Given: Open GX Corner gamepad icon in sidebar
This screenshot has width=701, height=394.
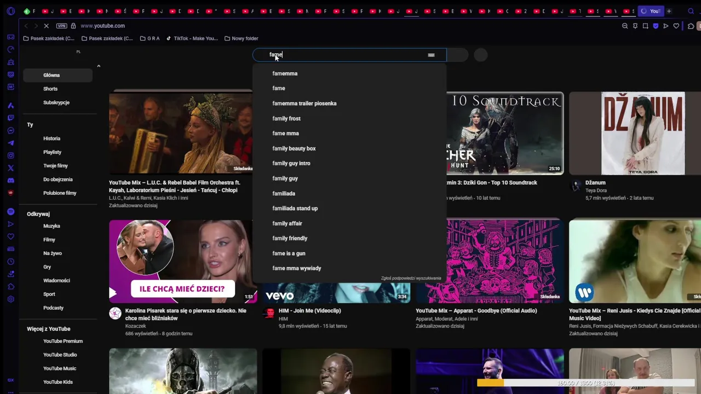Looking at the screenshot, I should coord(11,37).
